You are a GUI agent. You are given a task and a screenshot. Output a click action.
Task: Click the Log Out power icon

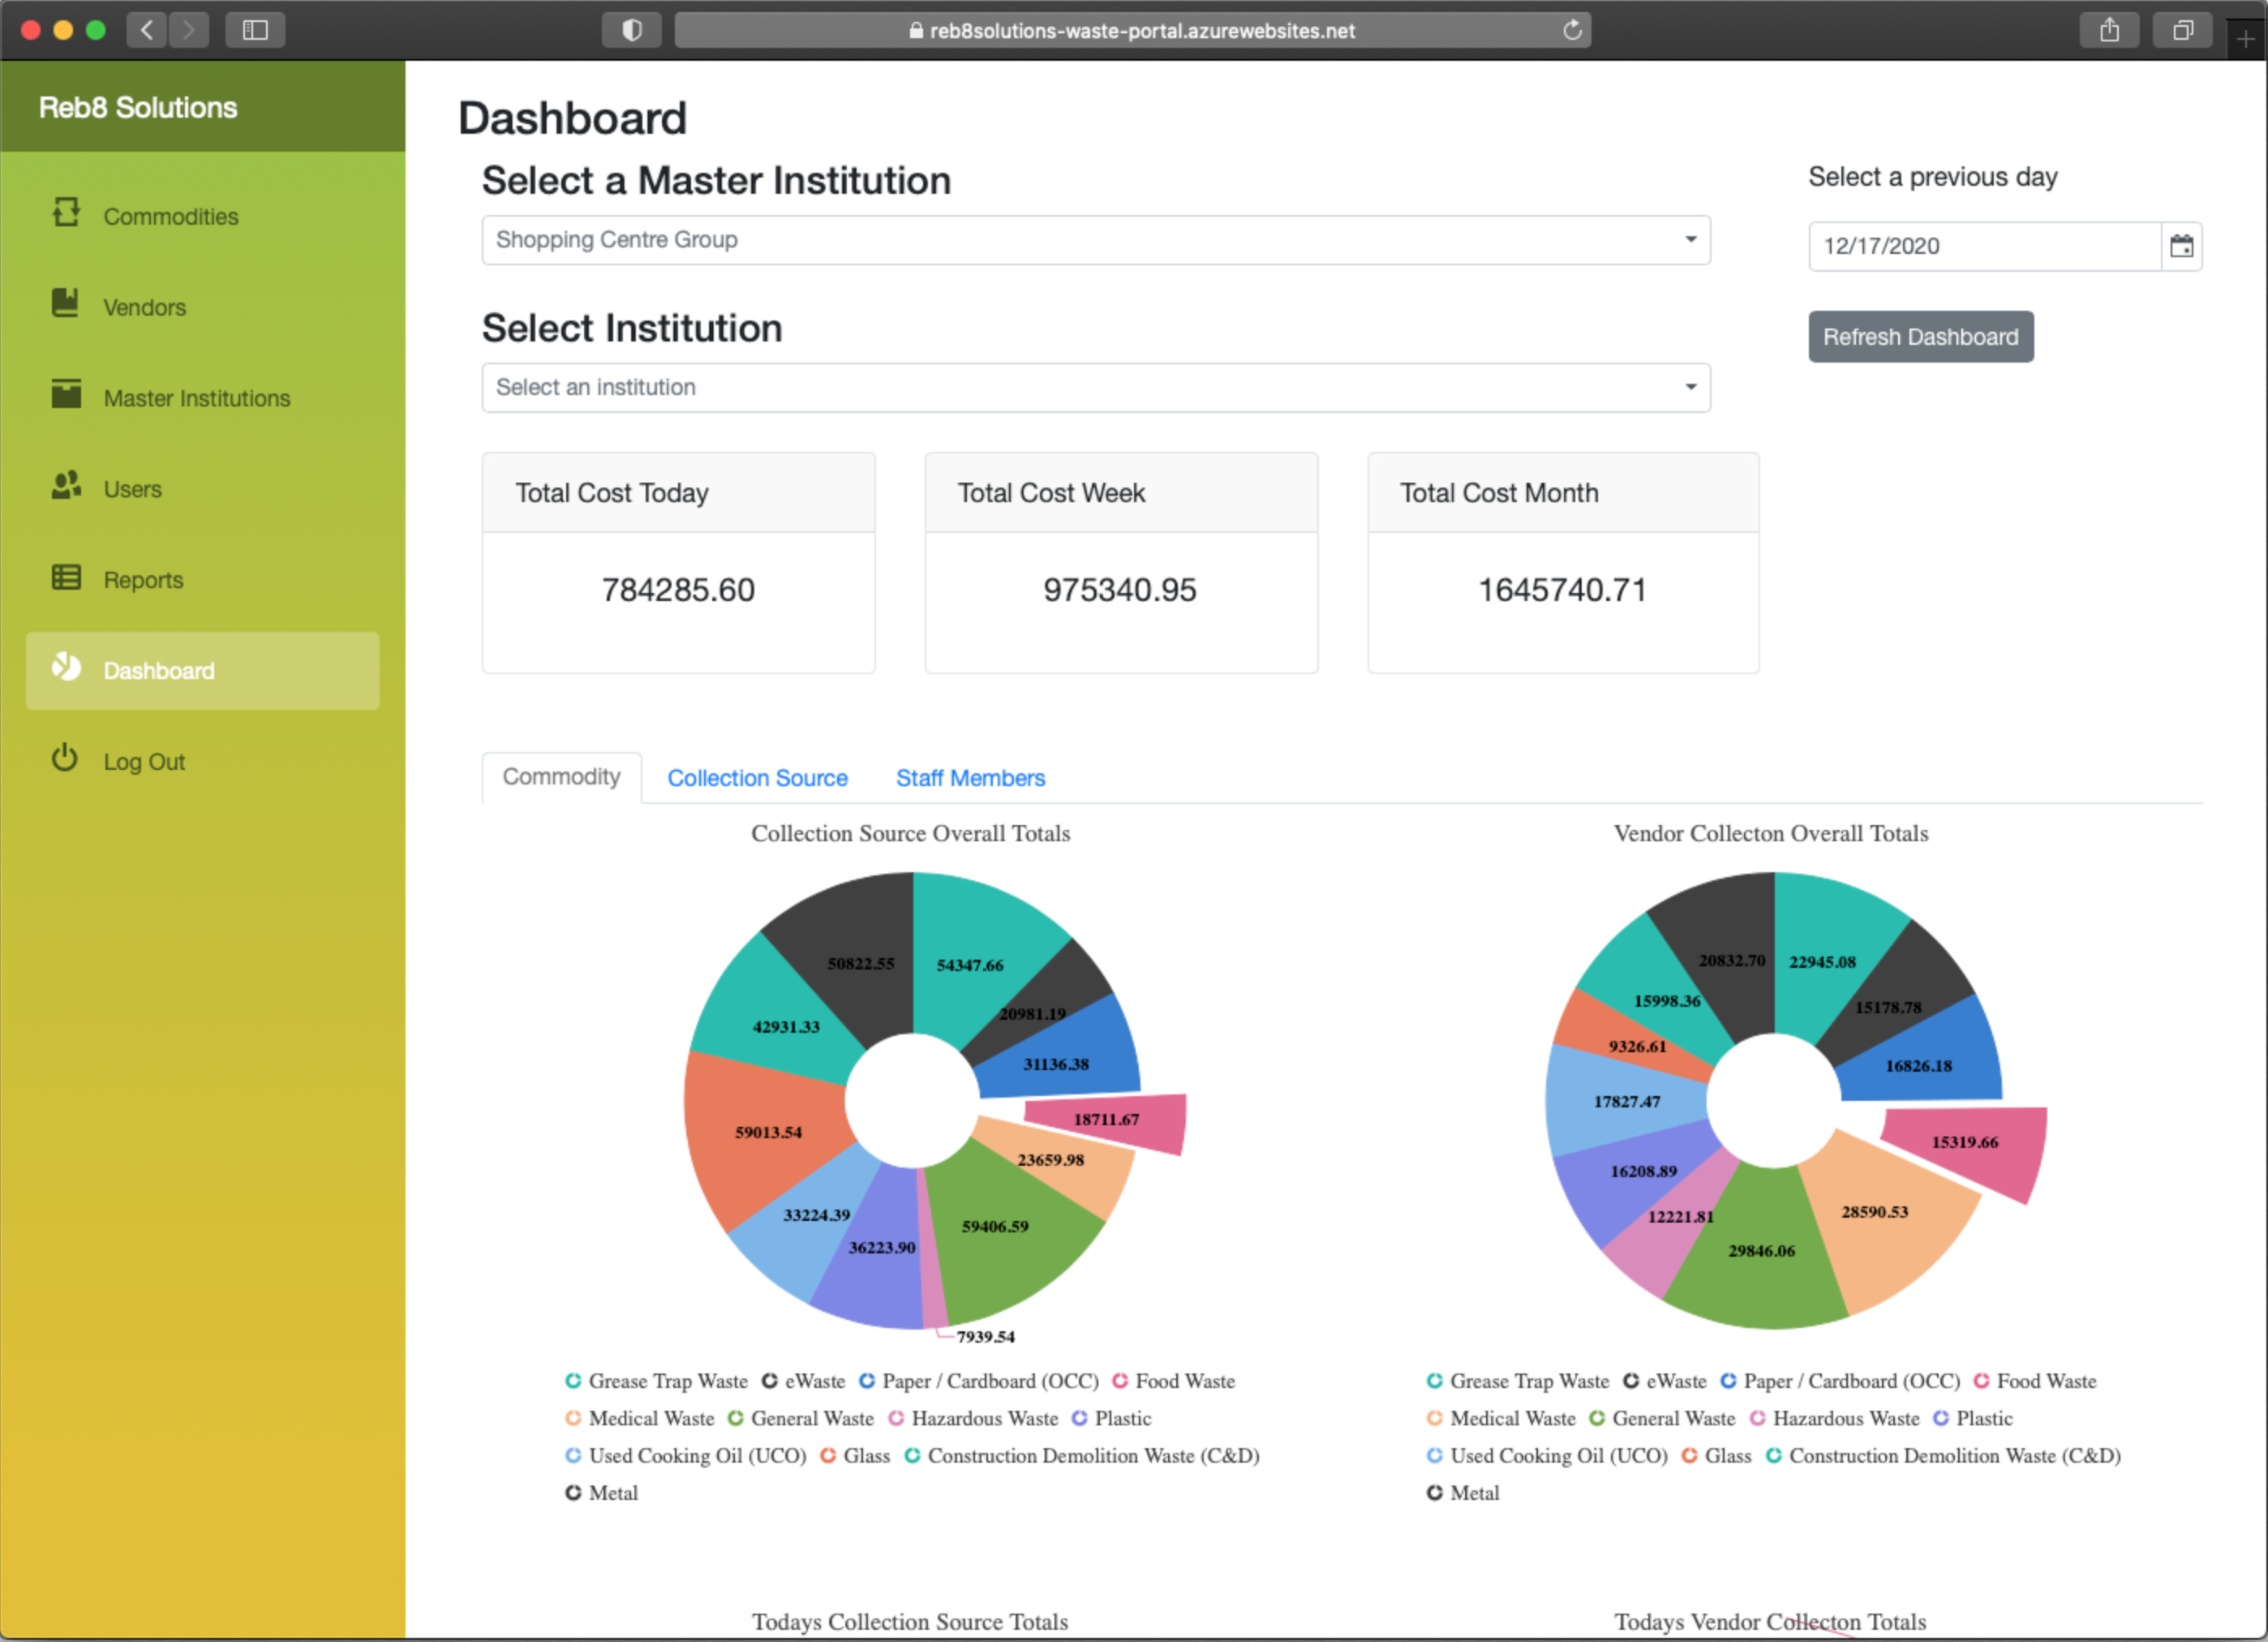click(66, 759)
